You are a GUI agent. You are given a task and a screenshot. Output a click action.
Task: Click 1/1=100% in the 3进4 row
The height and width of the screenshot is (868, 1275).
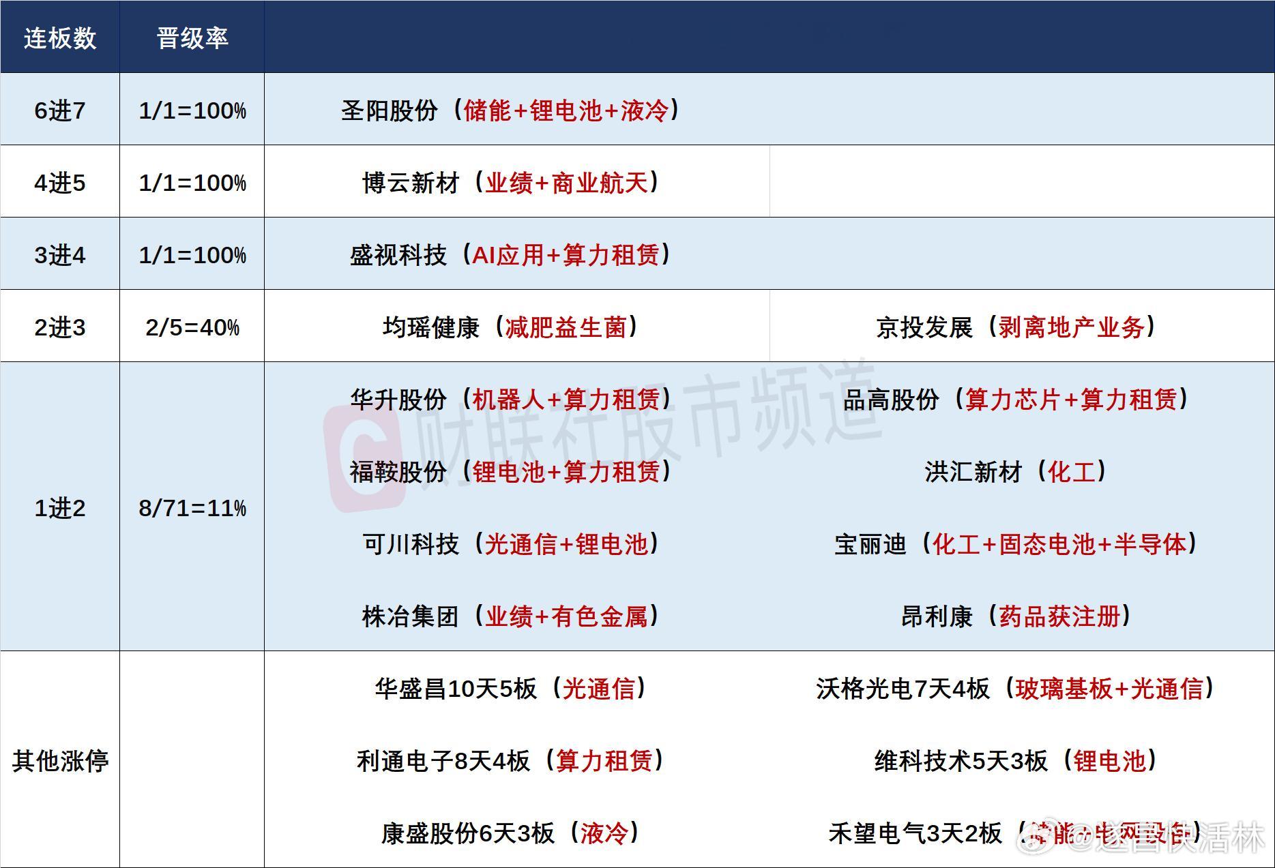192,255
